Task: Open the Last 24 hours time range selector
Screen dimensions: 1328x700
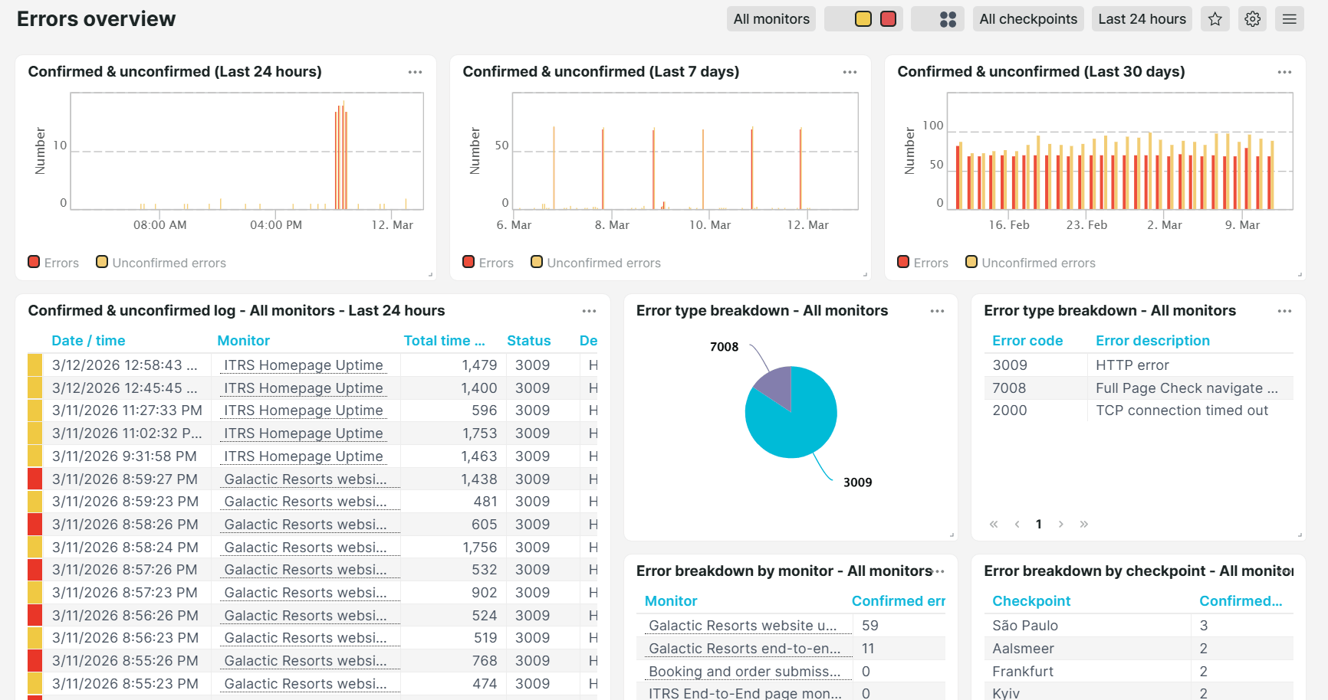Action: (1142, 18)
